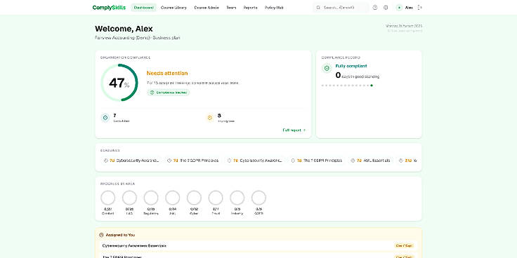Screen dimensions: 517x258
Task: Focus the Search input field
Action: 341,8
